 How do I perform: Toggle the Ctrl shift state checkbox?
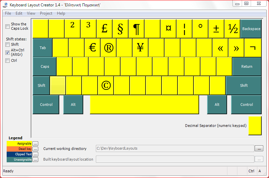pyautogui.click(x=7, y=60)
